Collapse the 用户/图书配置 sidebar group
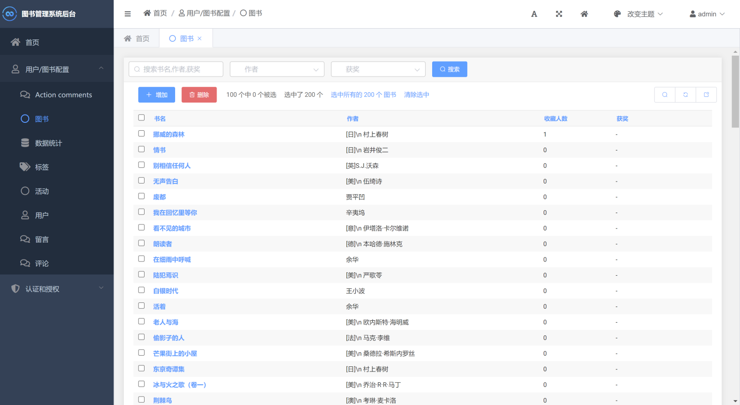The height and width of the screenshot is (405, 740). (x=57, y=69)
